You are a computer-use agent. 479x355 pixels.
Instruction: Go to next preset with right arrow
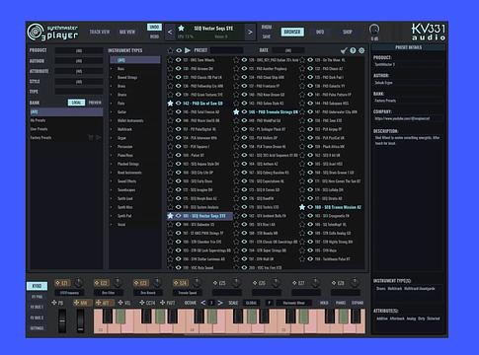(250, 33)
